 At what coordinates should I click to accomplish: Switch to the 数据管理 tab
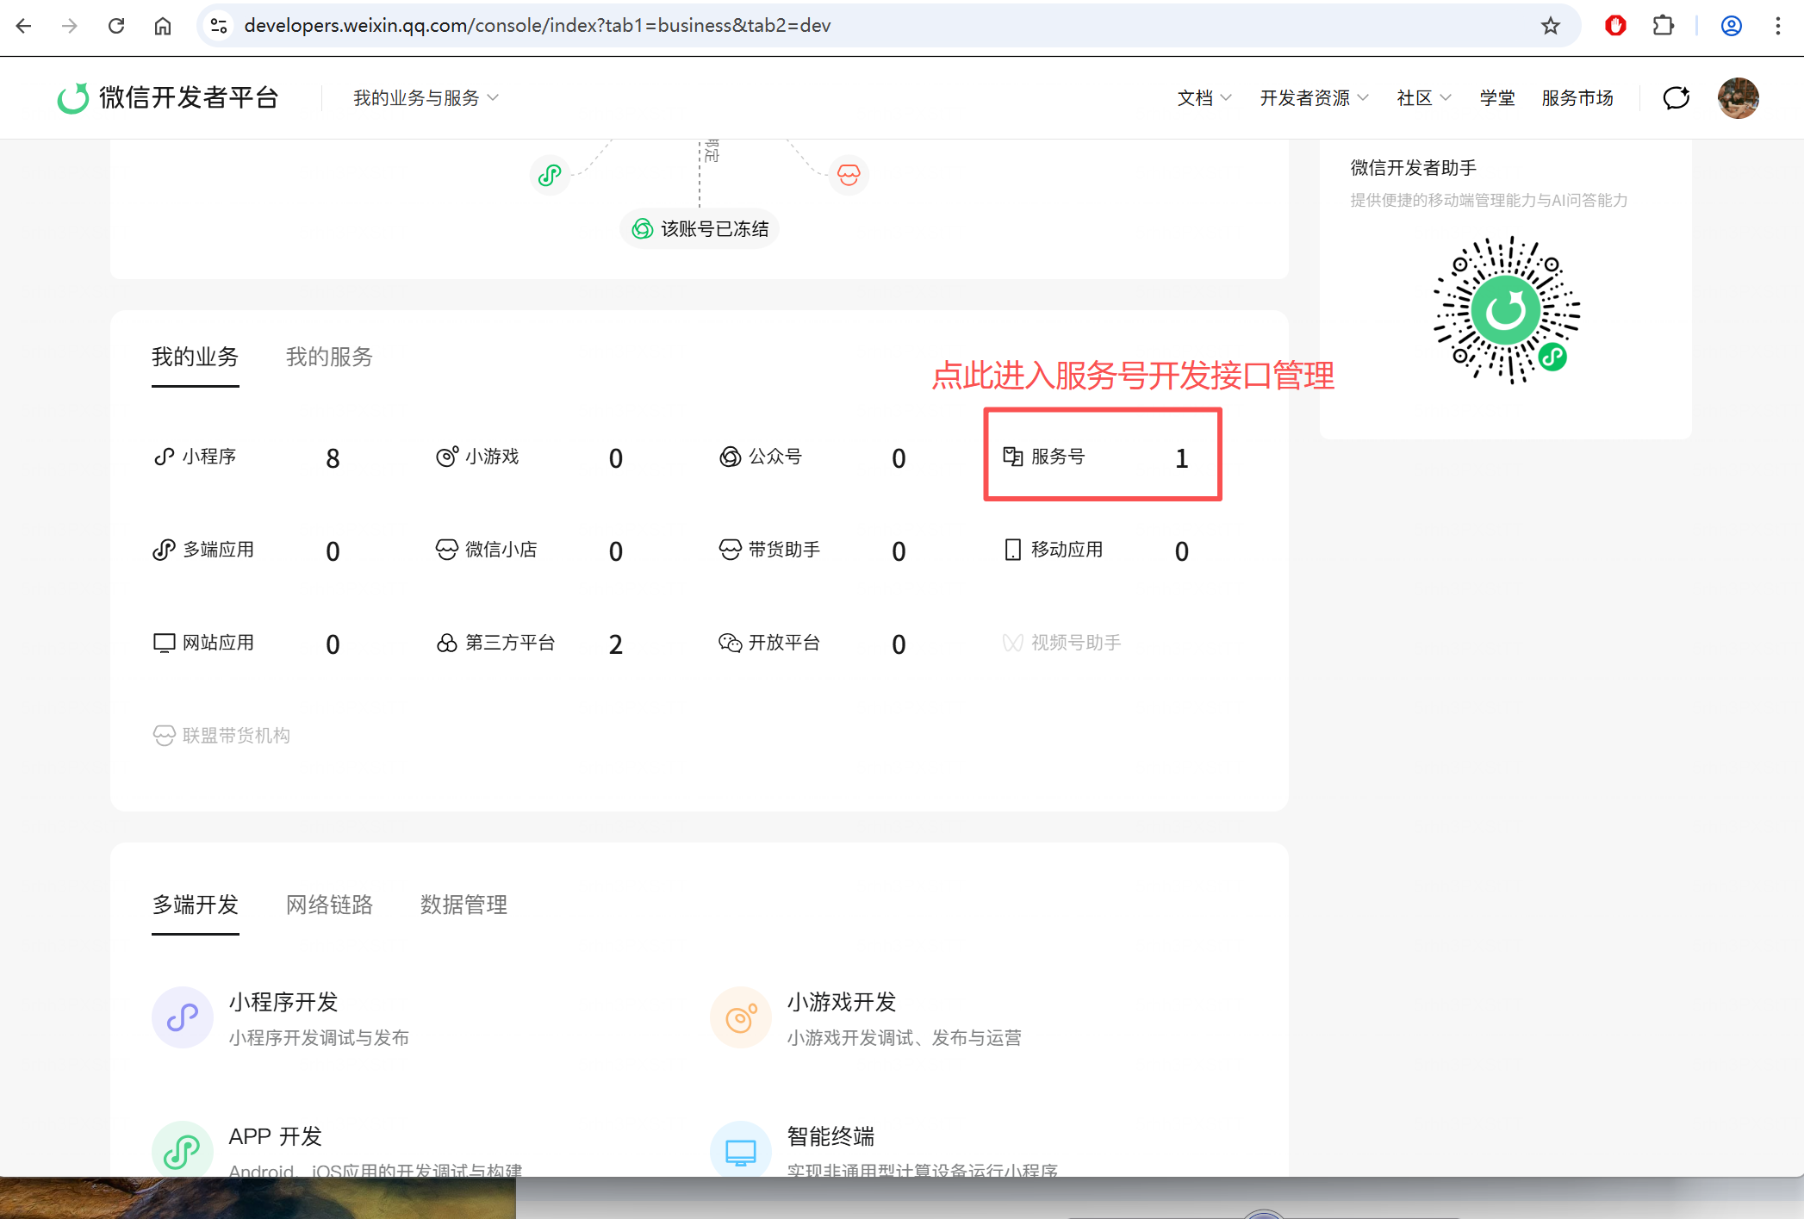(x=463, y=905)
